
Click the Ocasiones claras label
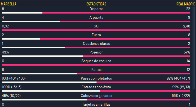tap(97, 43)
